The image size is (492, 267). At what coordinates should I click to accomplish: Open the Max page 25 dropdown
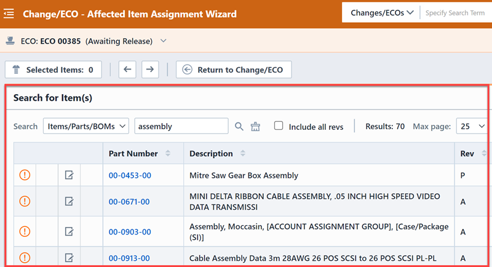pyautogui.click(x=472, y=126)
